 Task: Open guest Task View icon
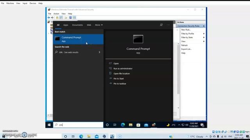[x=115, y=125]
